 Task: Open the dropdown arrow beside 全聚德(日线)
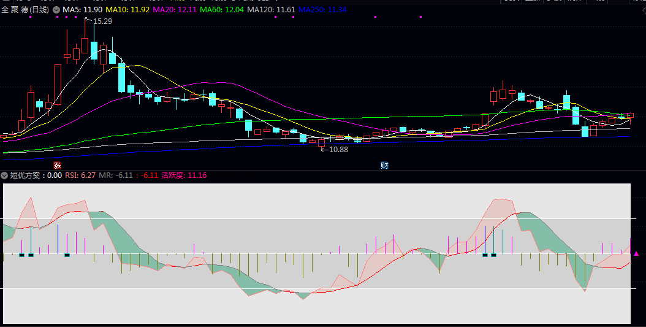click(56, 9)
